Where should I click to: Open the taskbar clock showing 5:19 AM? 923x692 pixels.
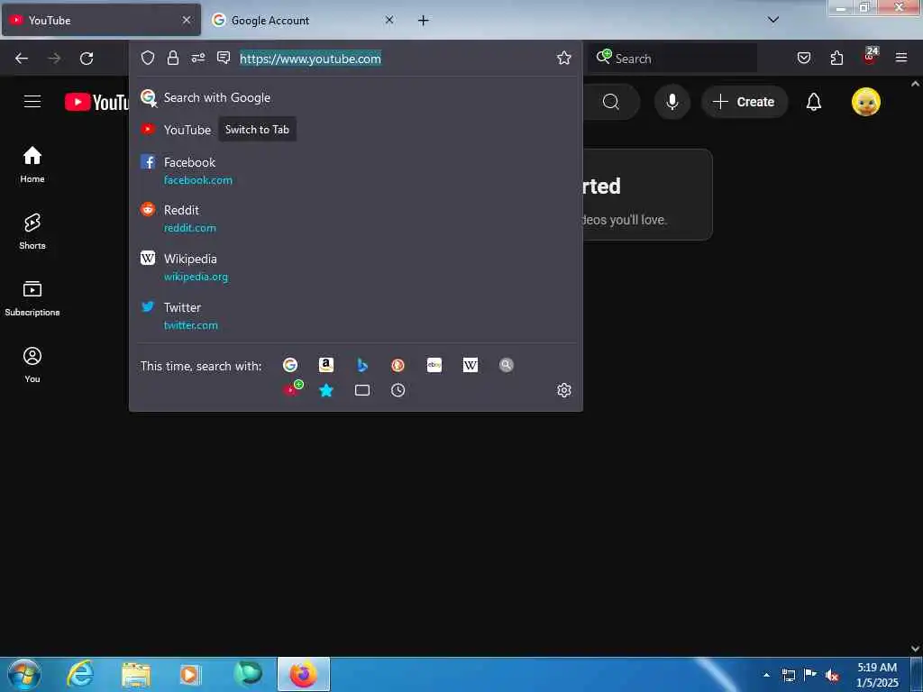pos(877,675)
